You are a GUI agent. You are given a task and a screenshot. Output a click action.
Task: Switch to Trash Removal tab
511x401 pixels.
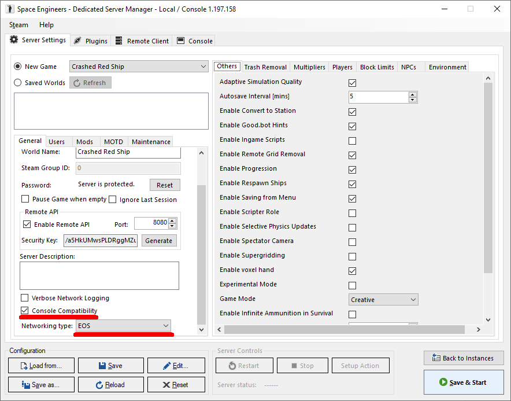pos(265,67)
